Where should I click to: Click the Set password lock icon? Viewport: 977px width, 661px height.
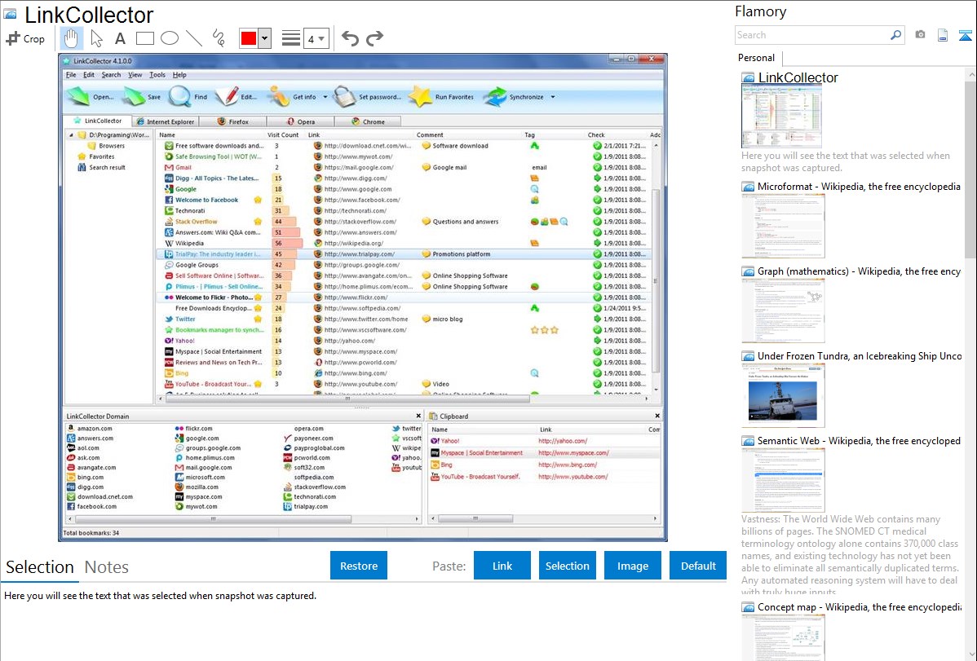(343, 96)
